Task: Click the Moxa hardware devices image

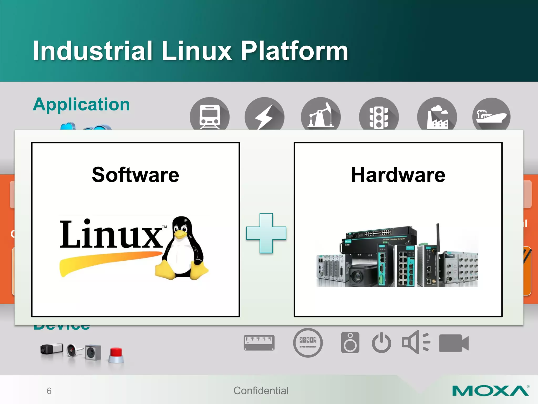Action: tap(397, 256)
